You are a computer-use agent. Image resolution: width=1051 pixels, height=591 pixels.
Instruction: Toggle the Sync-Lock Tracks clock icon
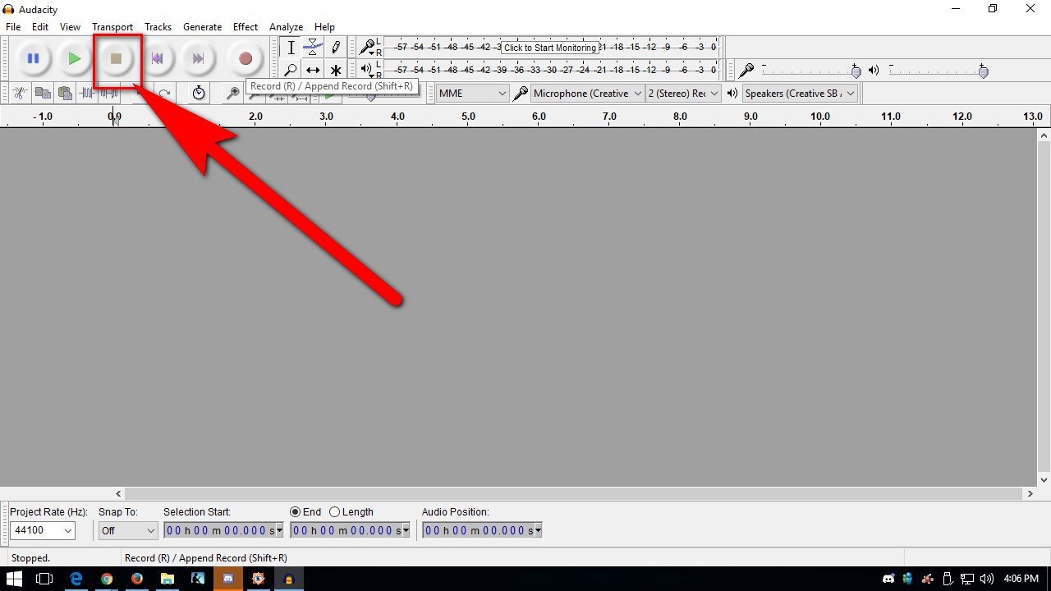[x=199, y=93]
